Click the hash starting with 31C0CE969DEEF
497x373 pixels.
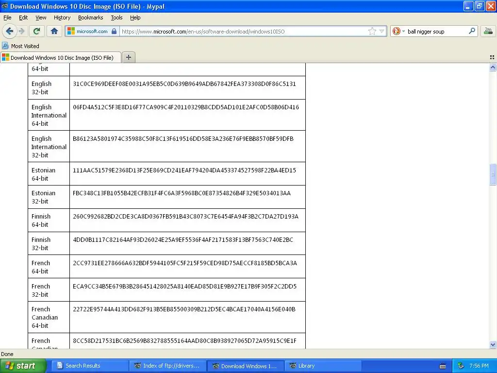184,84
